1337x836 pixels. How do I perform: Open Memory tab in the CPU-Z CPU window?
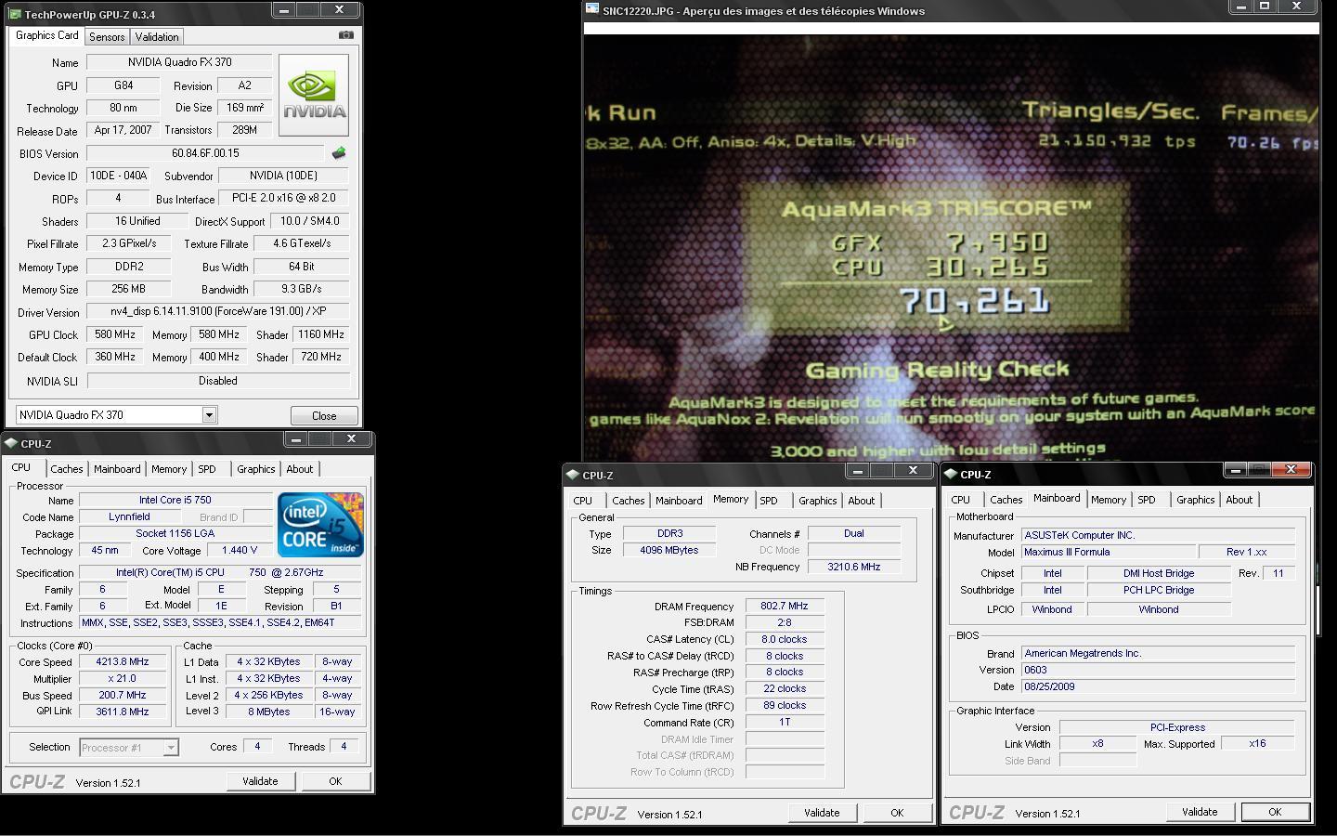pyautogui.click(x=169, y=469)
